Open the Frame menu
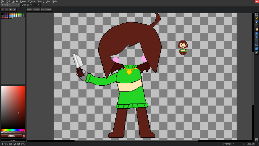Viewport: 259px width, 146px height. coord(32,1)
